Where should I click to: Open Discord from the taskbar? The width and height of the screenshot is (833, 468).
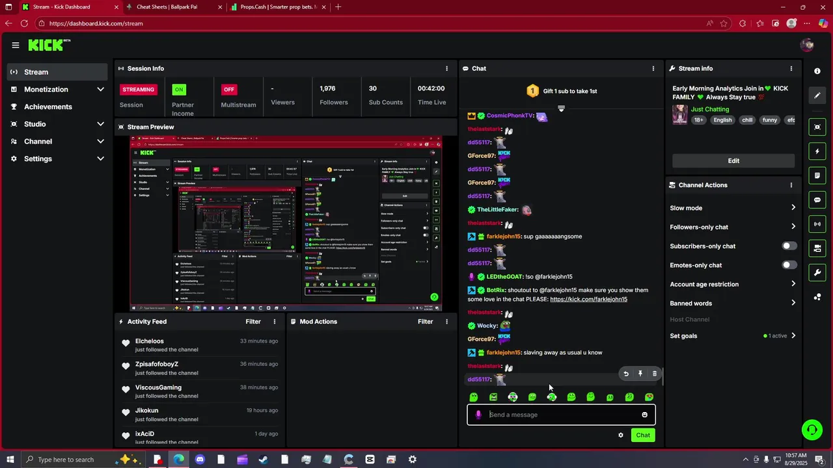click(x=200, y=460)
